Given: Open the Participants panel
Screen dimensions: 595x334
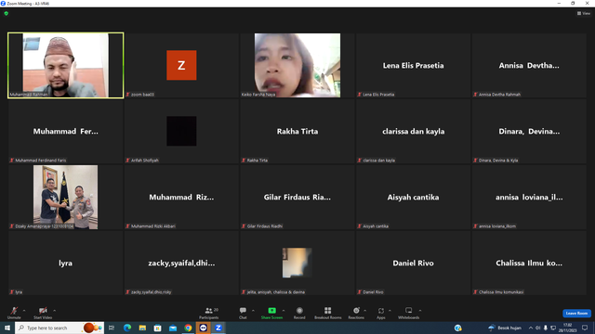Looking at the screenshot, I should (x=209, y=314).
